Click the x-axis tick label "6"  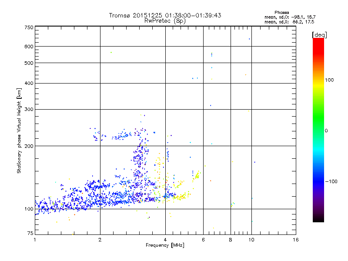[x=203, y=240]
